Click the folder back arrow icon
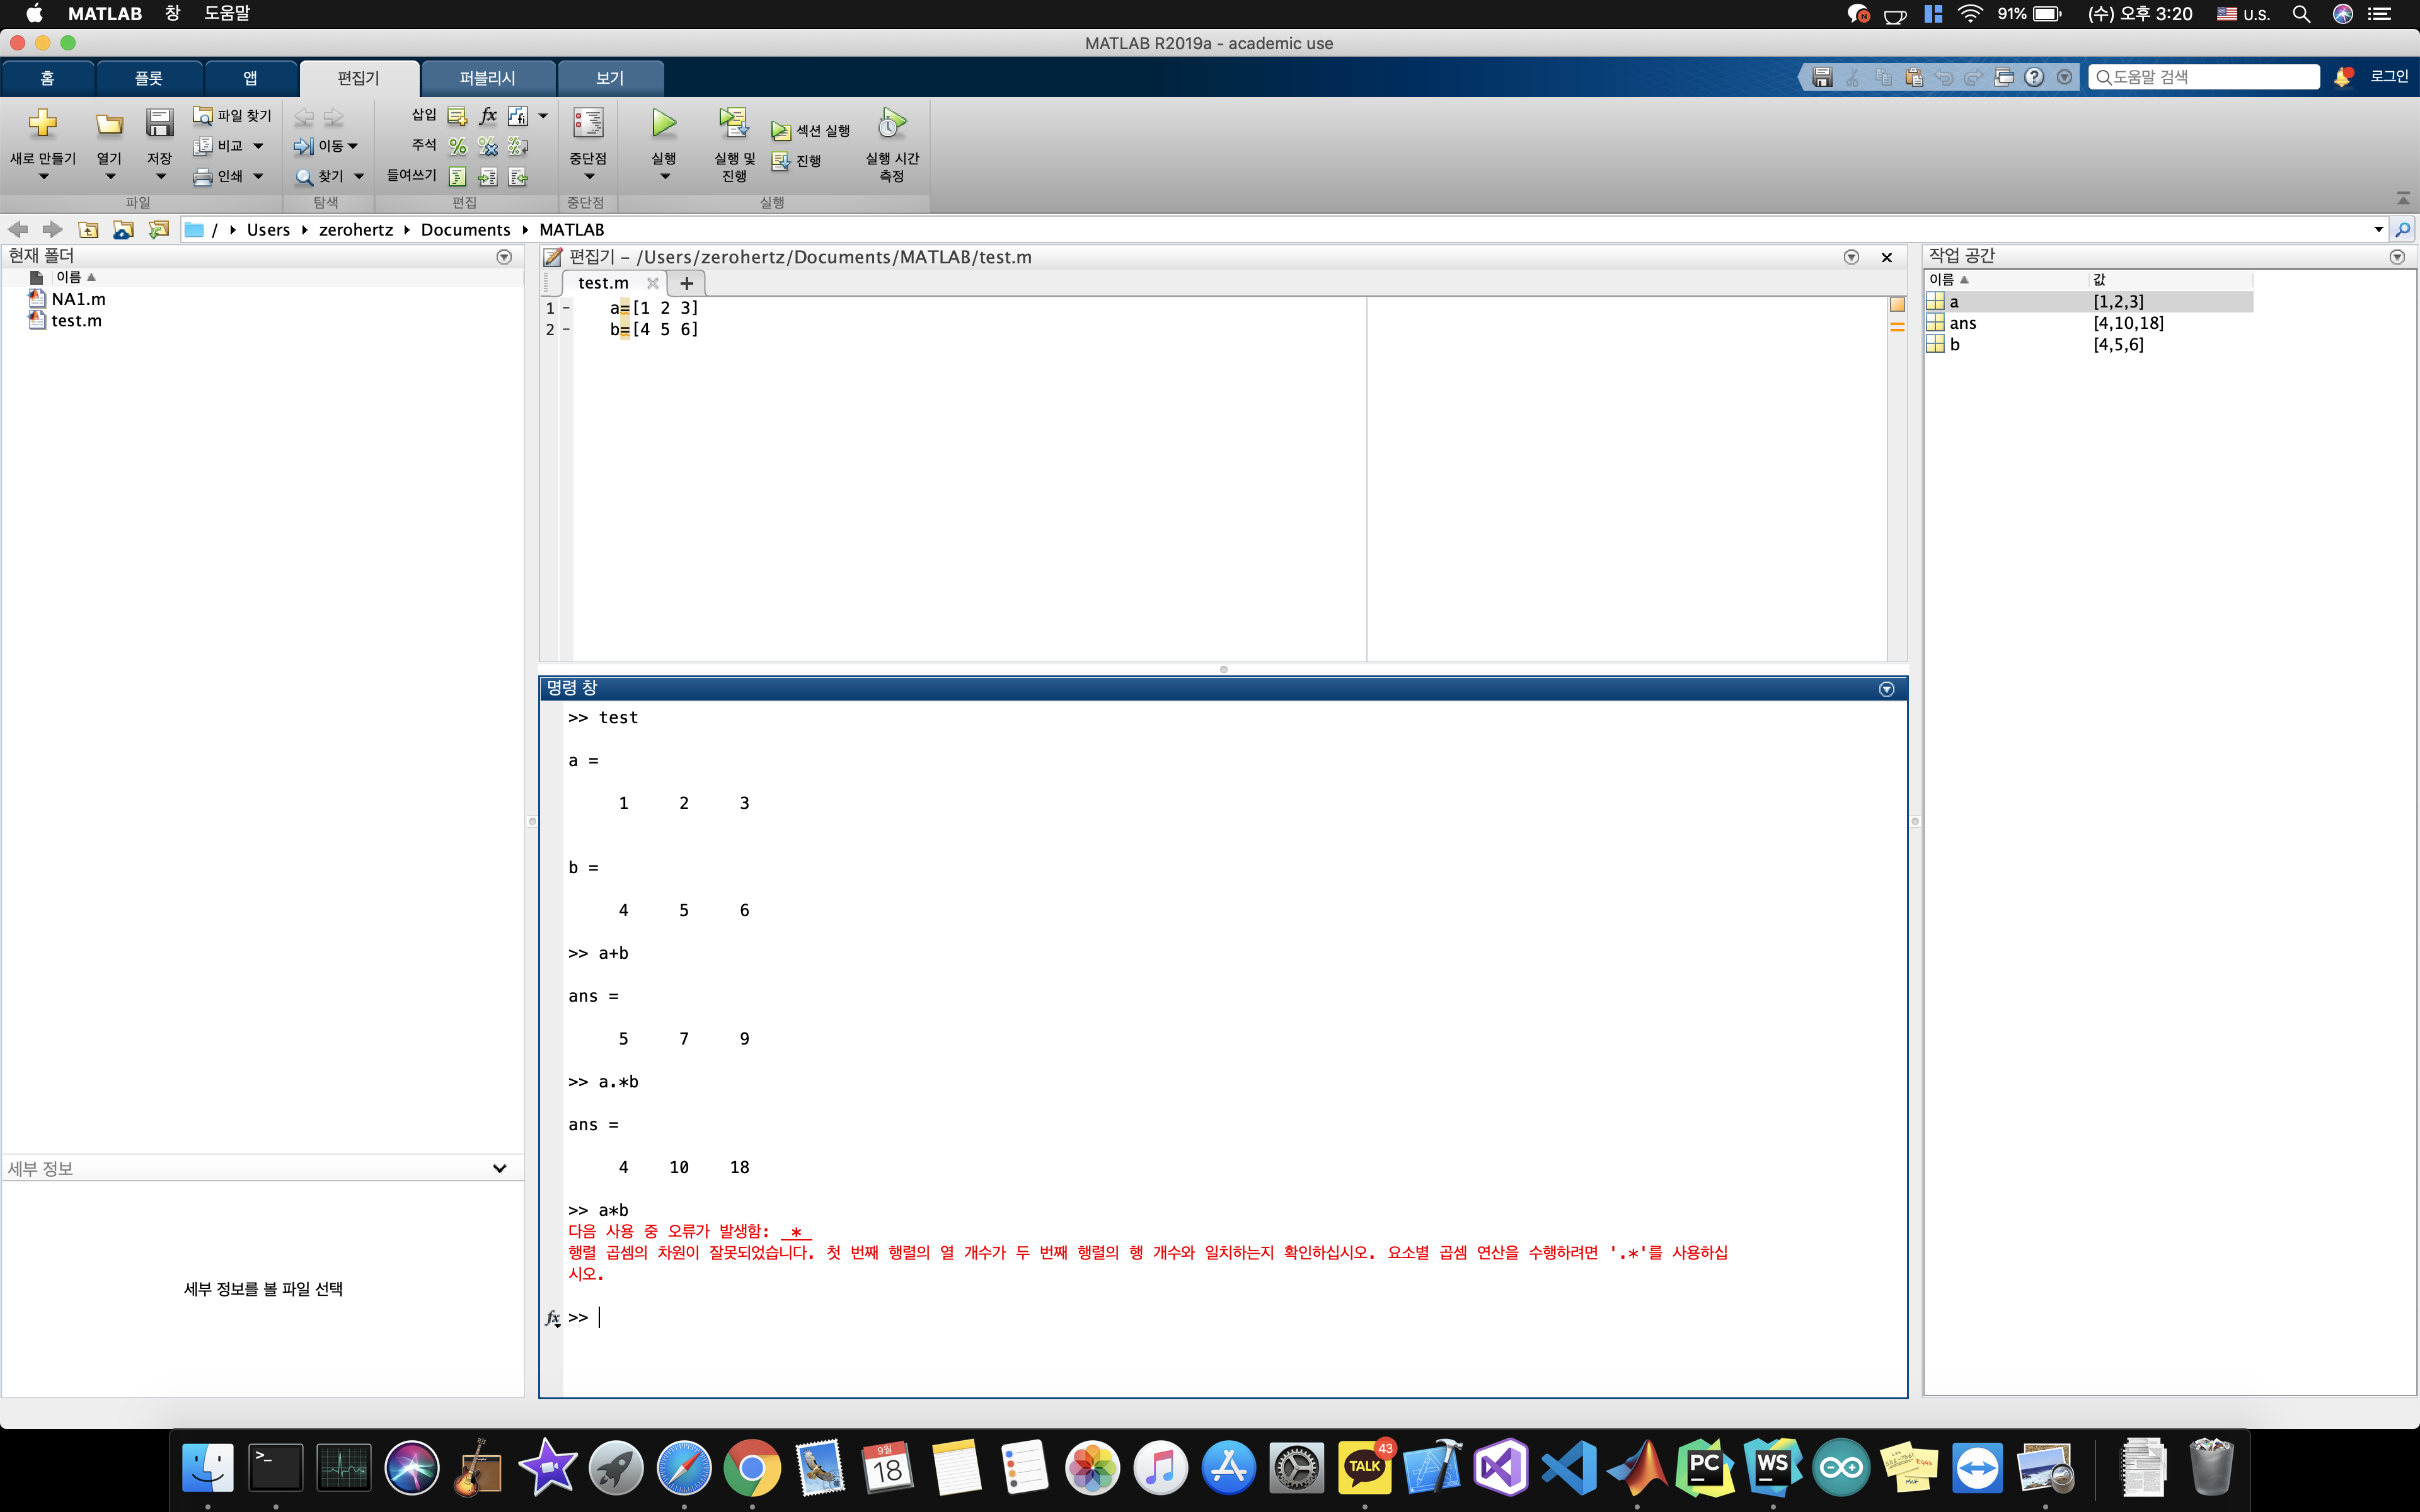 (18, 230)
